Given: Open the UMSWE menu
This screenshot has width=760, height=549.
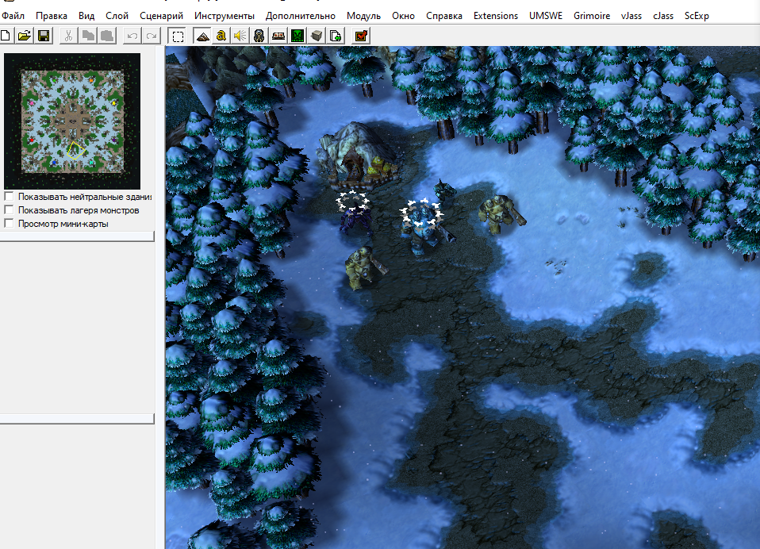Looking at the screenshot, I should (x=546, y=16).
